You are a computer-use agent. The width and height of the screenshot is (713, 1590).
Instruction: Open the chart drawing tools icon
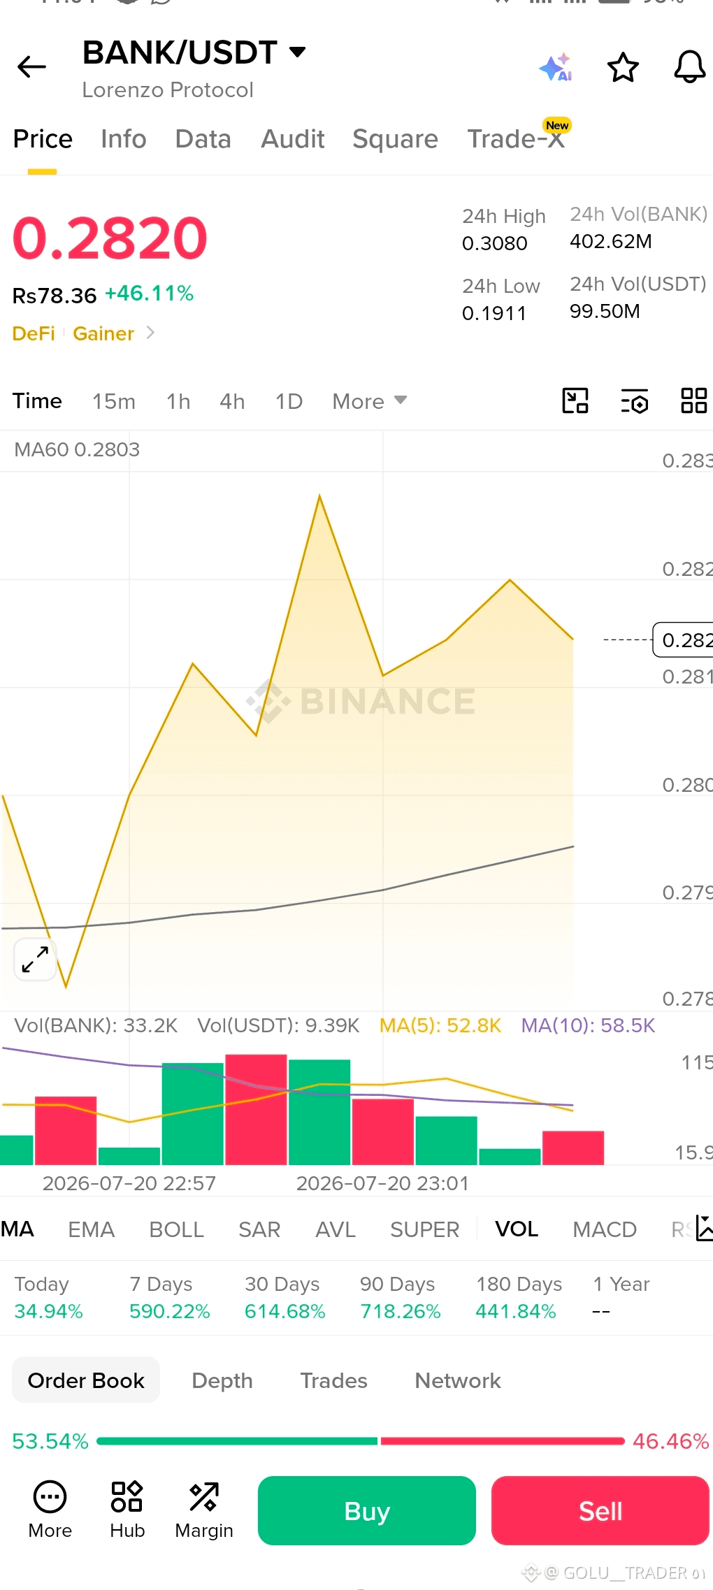click(575, 401)
